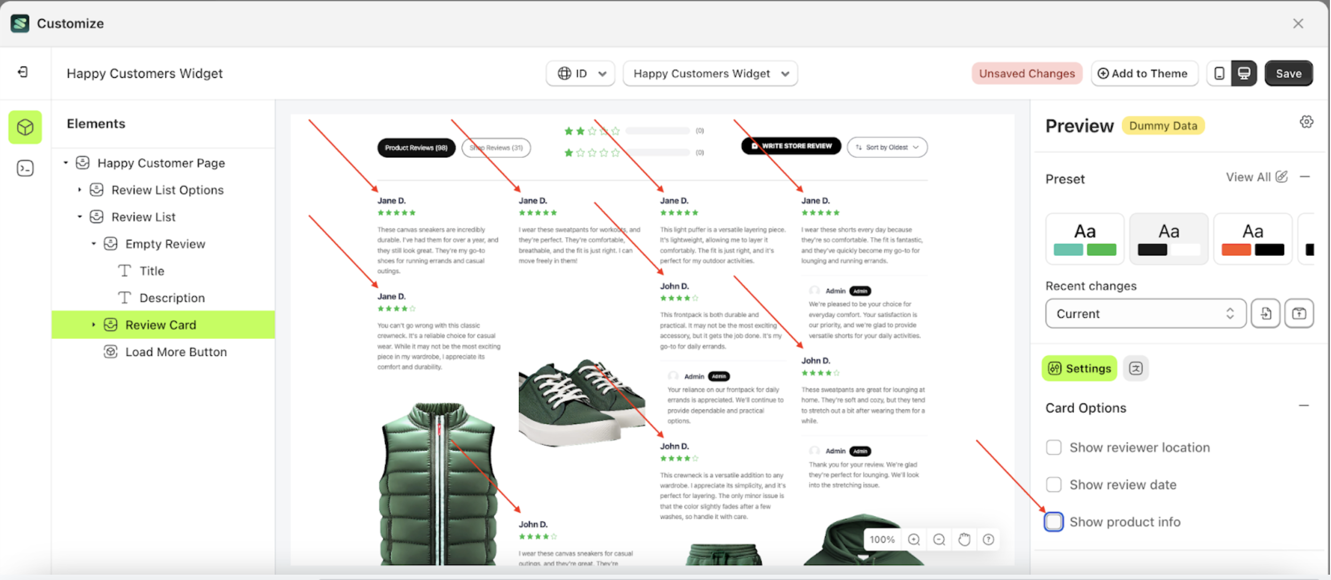Open the Preview settings gear icon
The height and width of the screenshot is (580, 1331).
[x=1306, y=121]
